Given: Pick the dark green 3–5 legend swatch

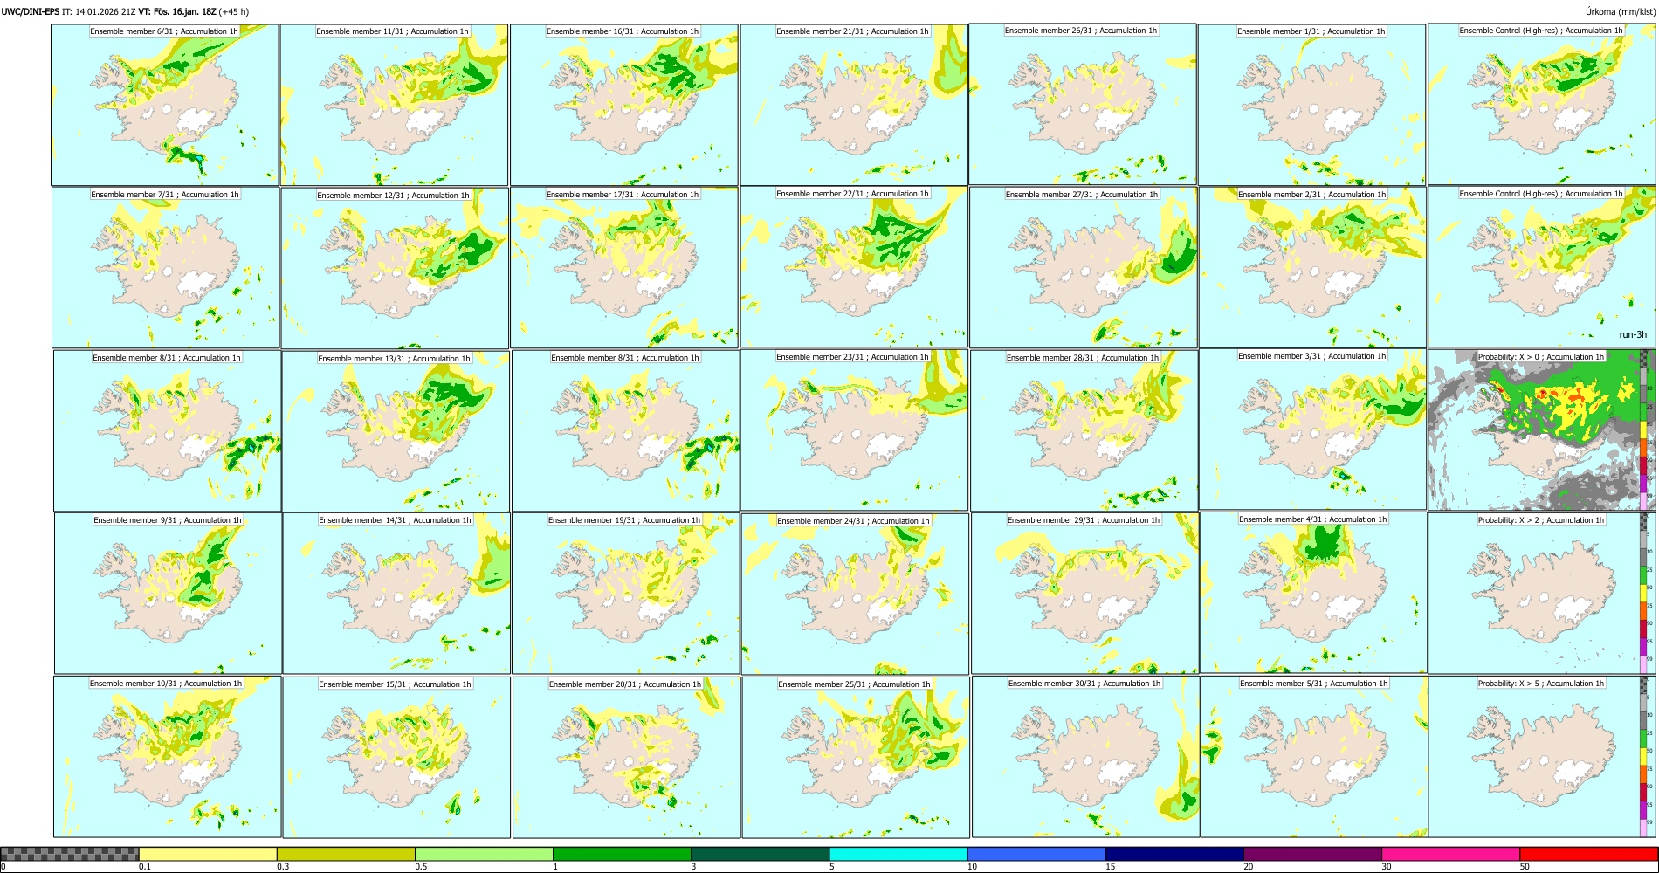Looking at the screenshot, I should coord(760,854).
